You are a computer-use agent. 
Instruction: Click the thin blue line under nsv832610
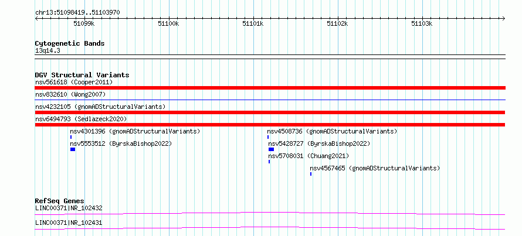(x=270, y=100)
